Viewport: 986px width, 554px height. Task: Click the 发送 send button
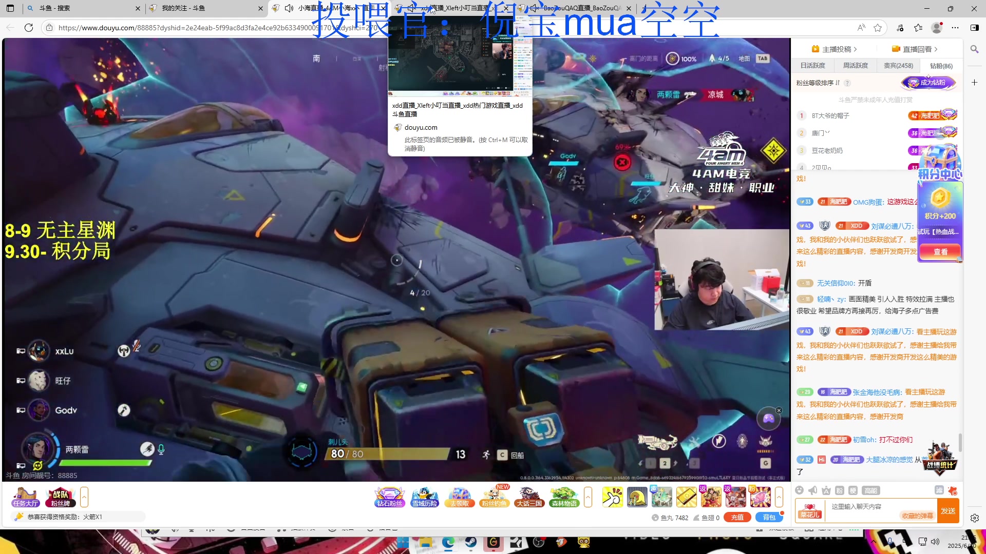click(948, 511)
